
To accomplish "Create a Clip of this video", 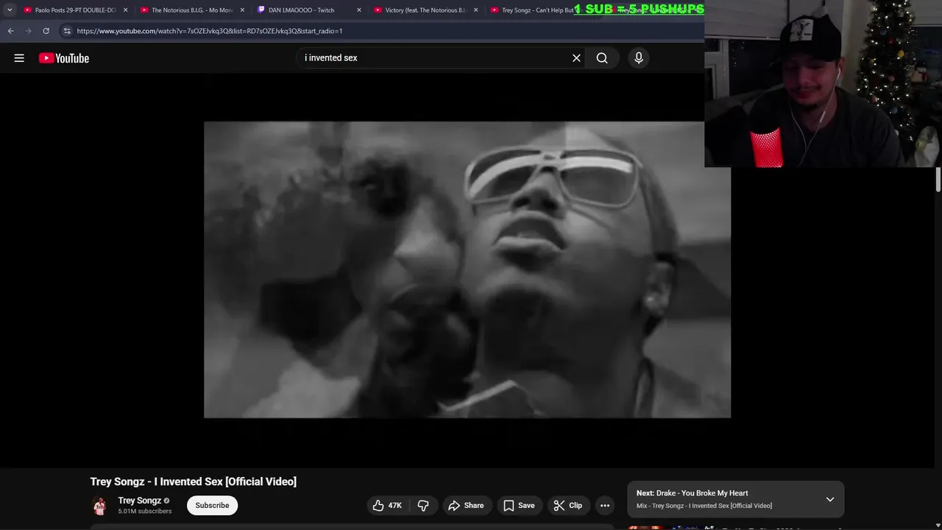I will (x=567, y=506).
